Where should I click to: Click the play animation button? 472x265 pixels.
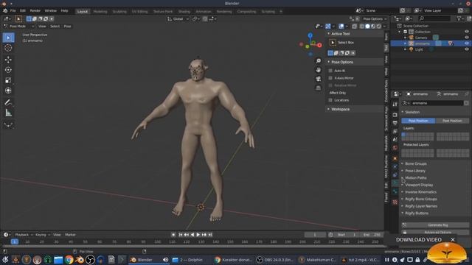pyautogui.click(x=198, y=235)
